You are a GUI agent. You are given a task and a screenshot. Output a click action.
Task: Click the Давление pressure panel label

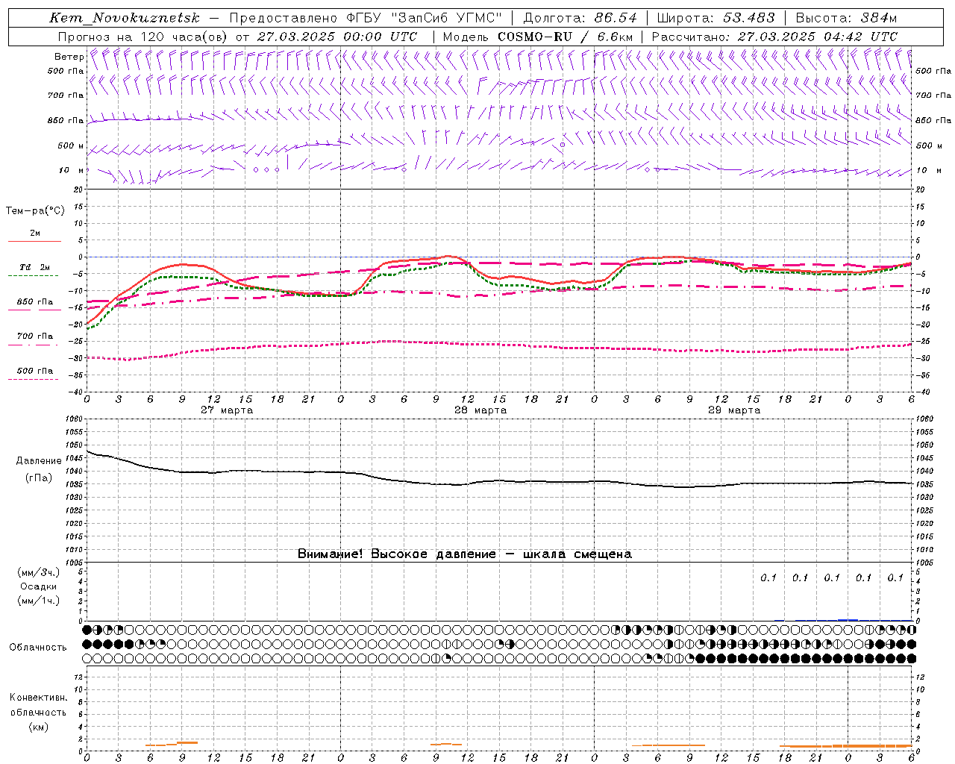pos(39,461)
